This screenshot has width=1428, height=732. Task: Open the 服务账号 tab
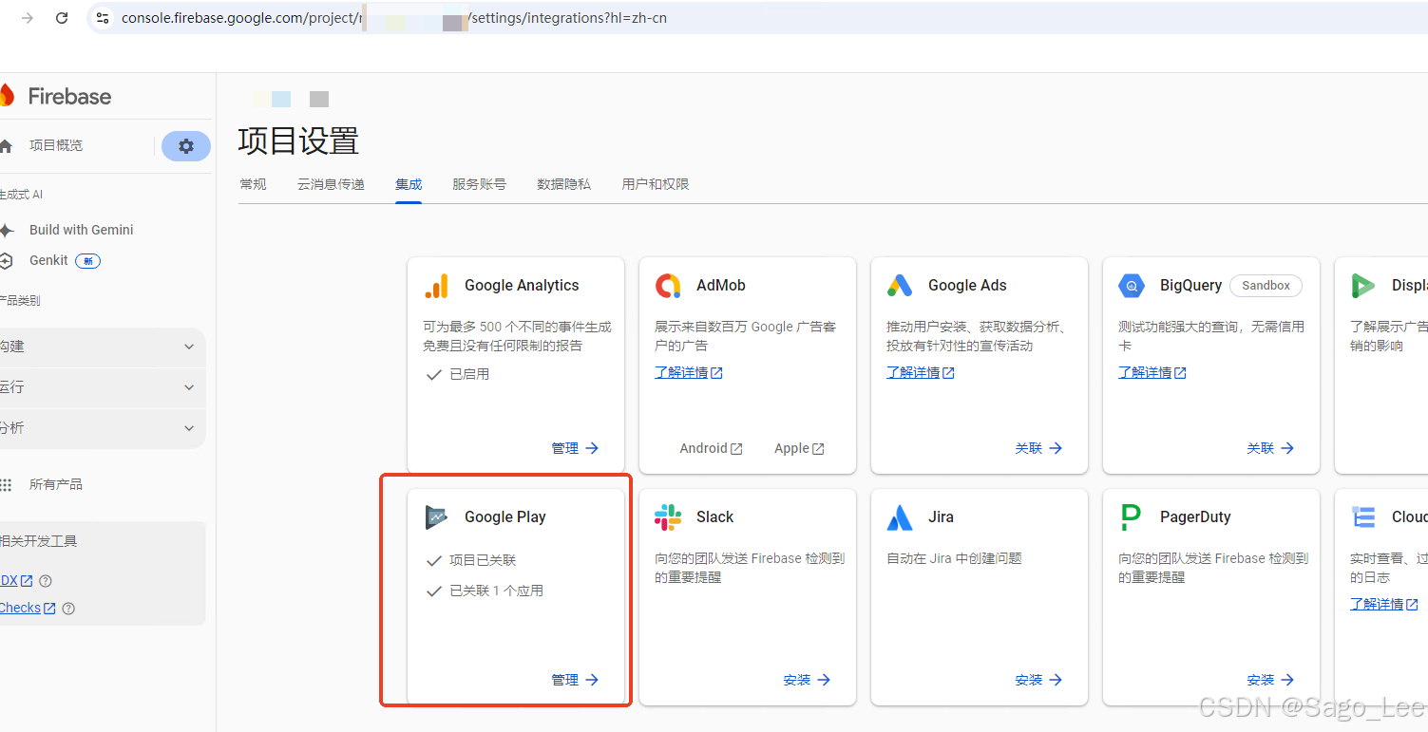pos(479,184)
